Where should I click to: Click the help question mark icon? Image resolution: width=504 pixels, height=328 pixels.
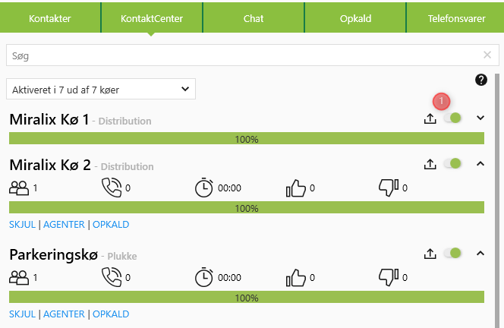pos(480,80)
